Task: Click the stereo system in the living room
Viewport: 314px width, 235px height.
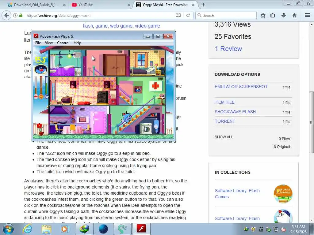Action: point(102,97)
